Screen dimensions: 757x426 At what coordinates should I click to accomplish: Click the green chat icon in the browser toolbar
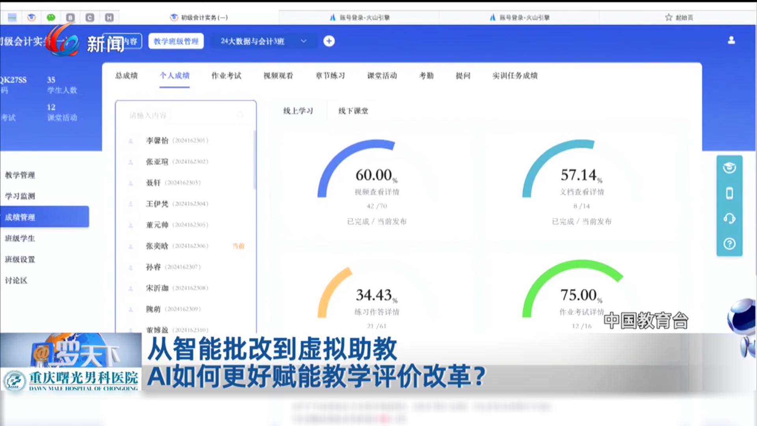(x=51, y=17)
